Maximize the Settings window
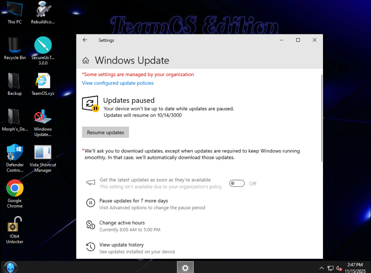This screenshot has width=371, height=273. pos(298,40)
